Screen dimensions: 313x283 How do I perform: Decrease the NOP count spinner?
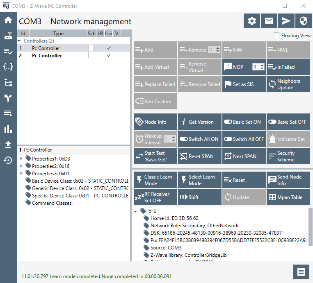262,68
